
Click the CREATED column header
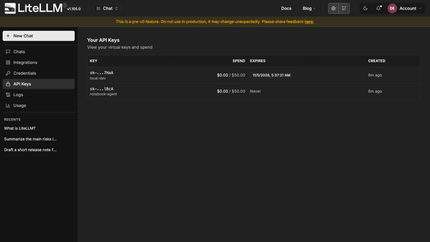(x=376, y=61)
